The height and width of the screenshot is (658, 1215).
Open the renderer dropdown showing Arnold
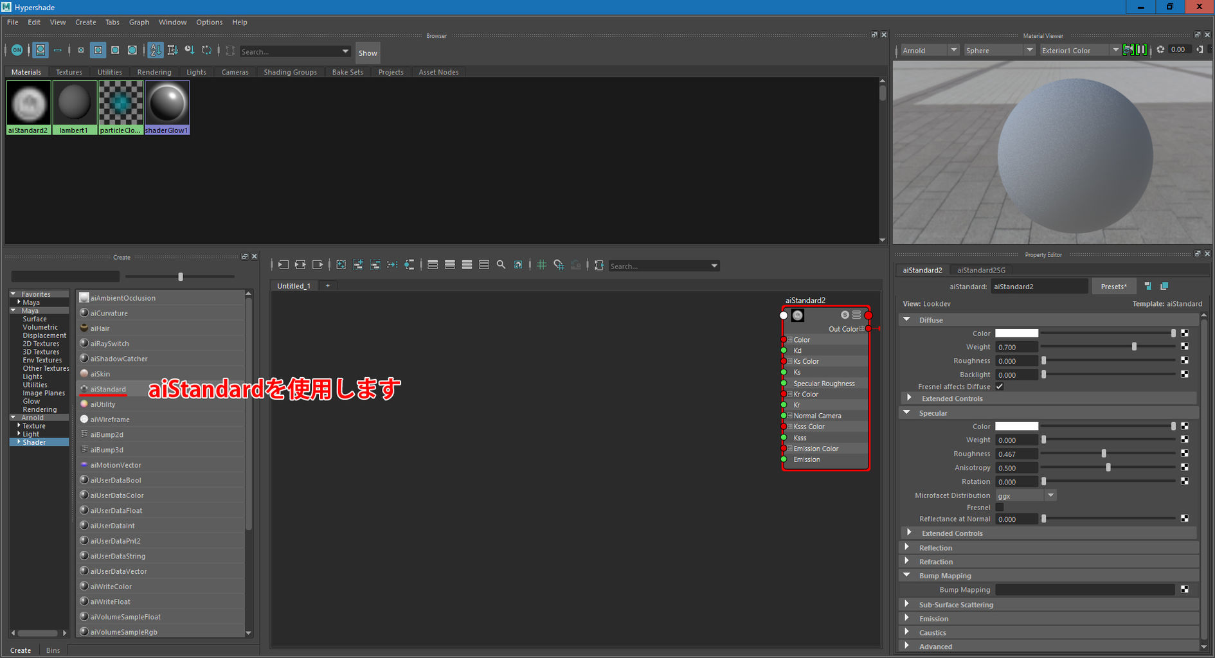[x=929, y=50]
